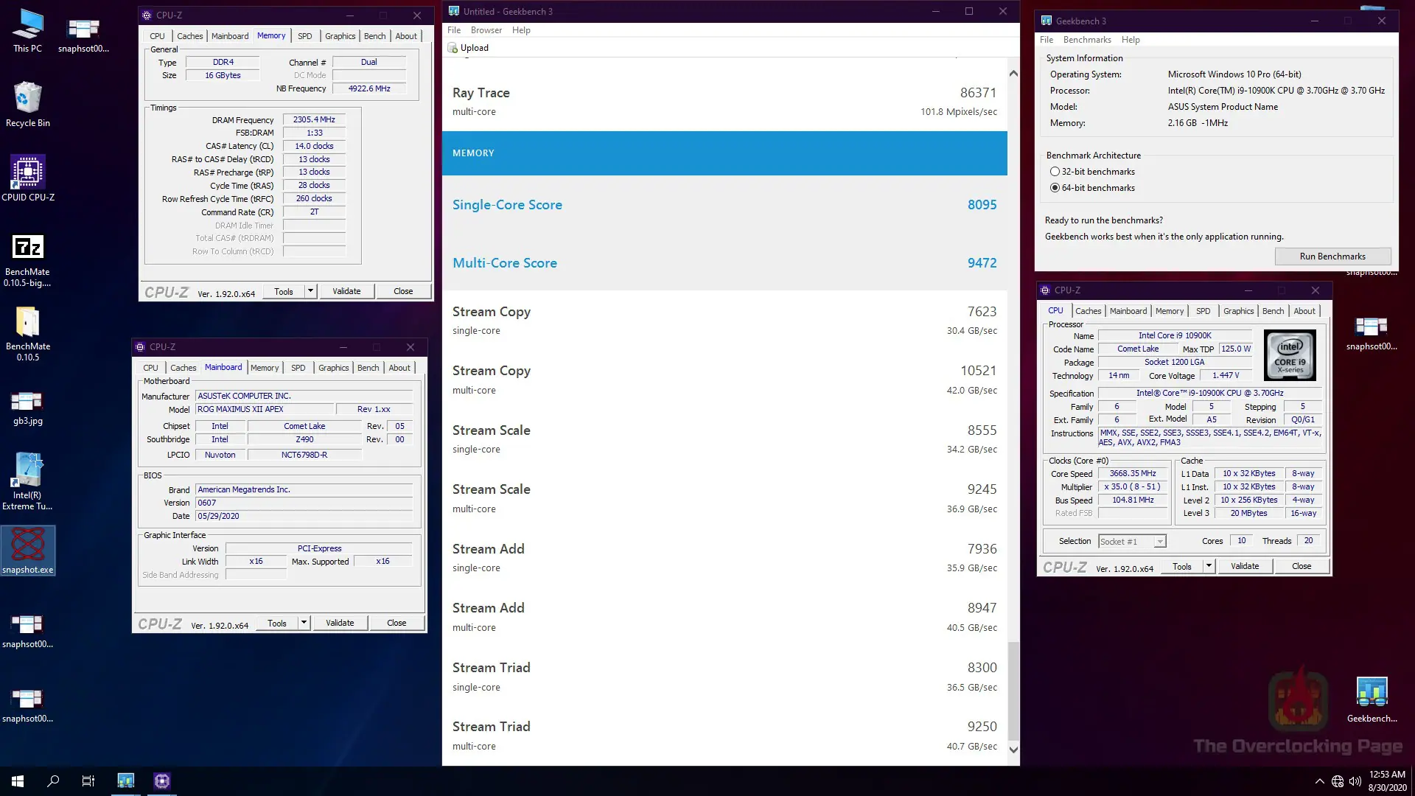
Task: Click the Geekbench results vertical scrollbar
Action: pyautogui.click(x=1013, y=691)
